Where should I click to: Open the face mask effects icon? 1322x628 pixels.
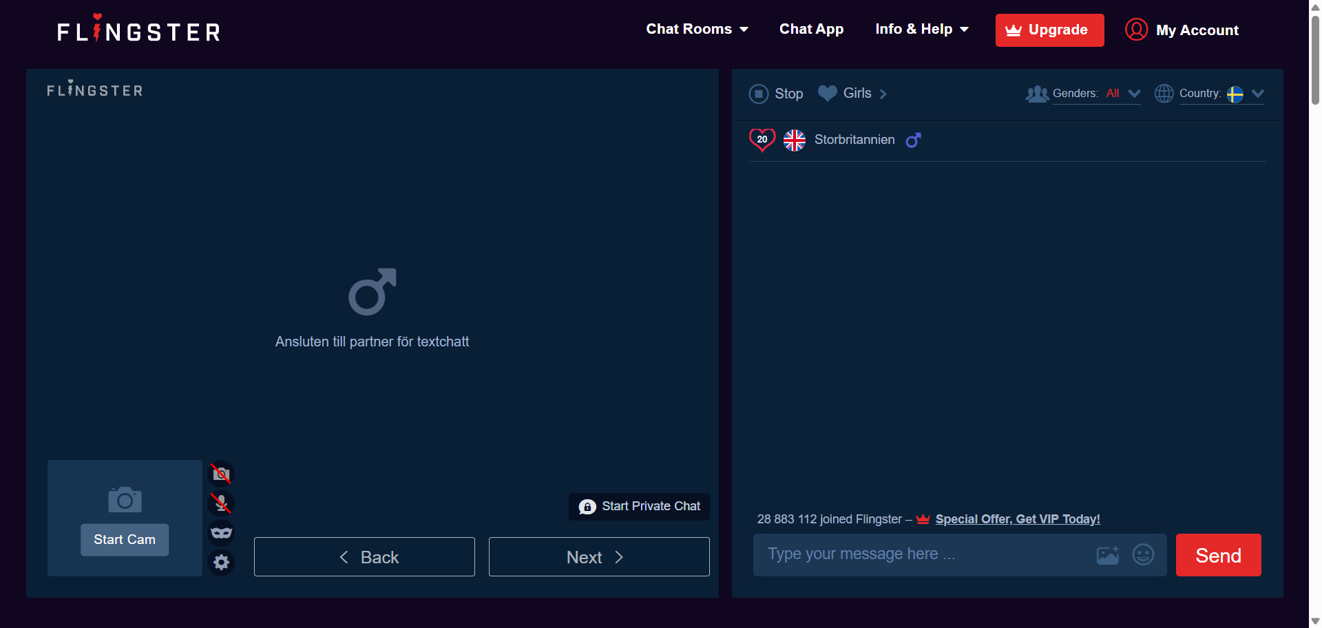click(221, 533)
